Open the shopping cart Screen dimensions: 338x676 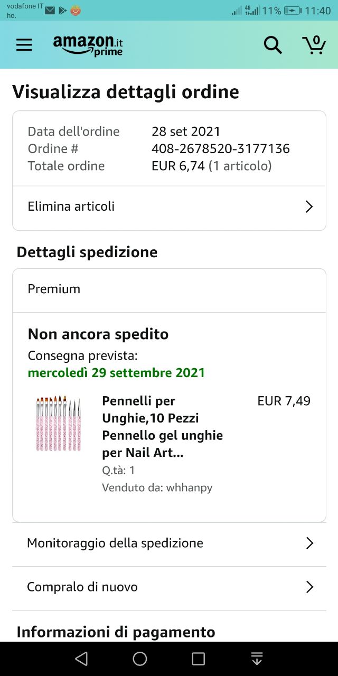314,45
